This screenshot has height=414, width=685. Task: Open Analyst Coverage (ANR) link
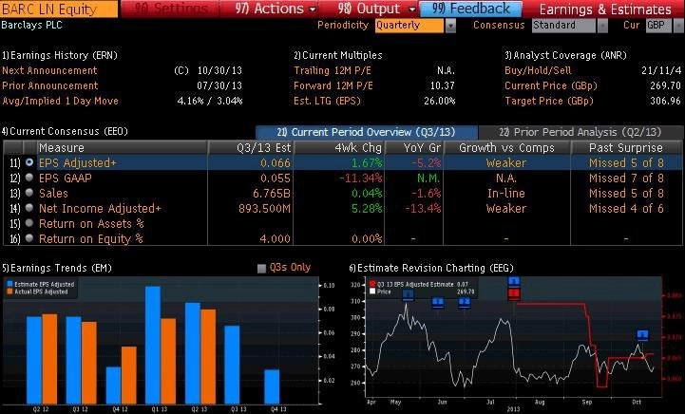565,55
